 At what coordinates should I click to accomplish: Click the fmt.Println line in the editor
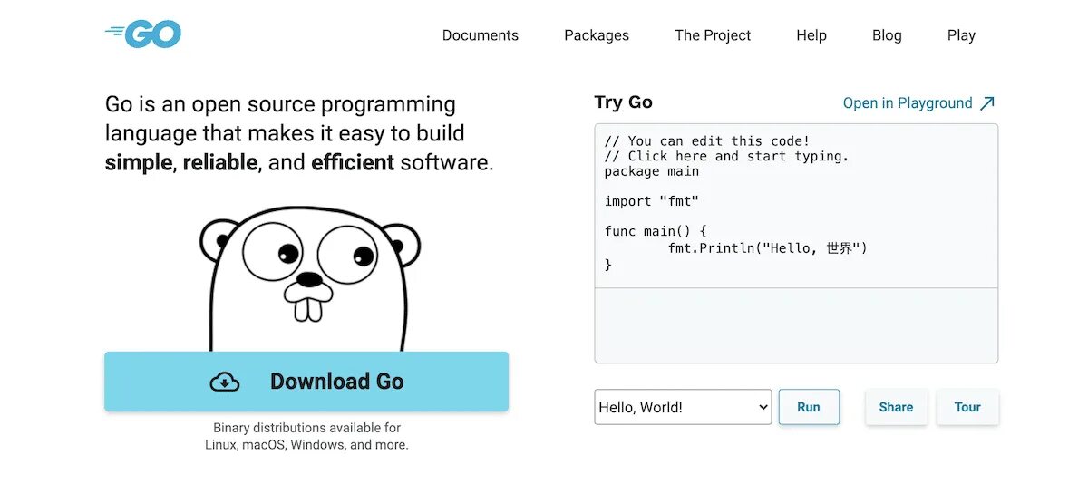(x=768, y=247)
